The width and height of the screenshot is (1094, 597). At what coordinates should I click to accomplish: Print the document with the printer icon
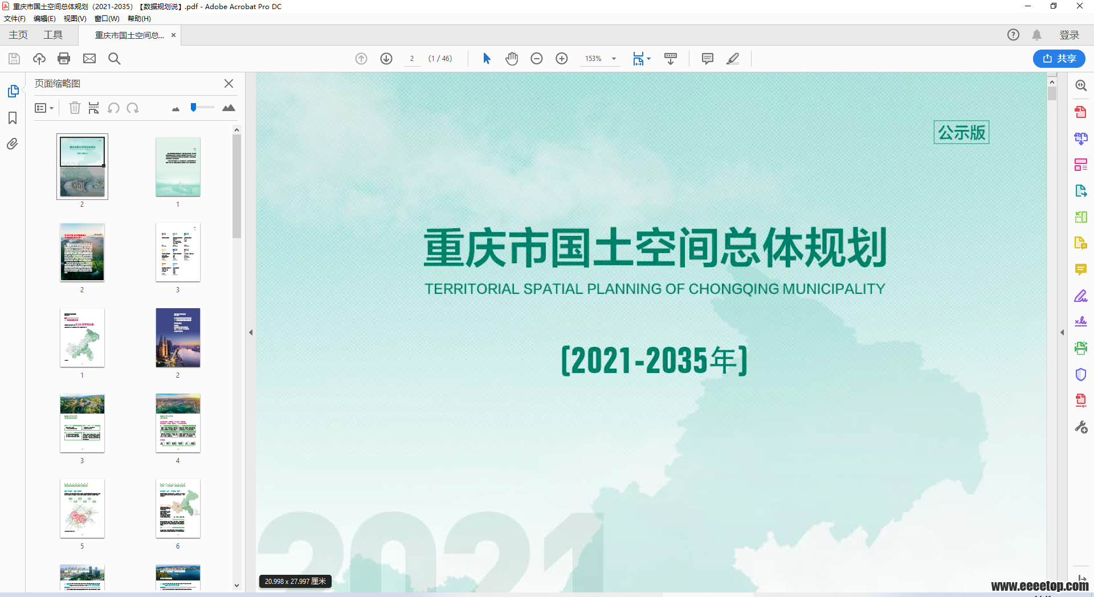(x=64, y=59)
